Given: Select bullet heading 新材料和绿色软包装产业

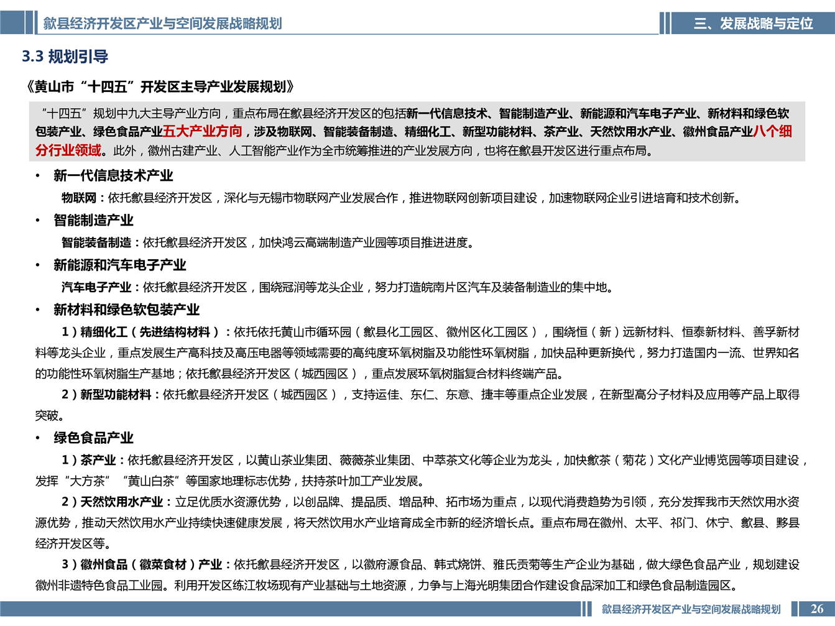Looking at the screenshot, I should coord(126,310).
